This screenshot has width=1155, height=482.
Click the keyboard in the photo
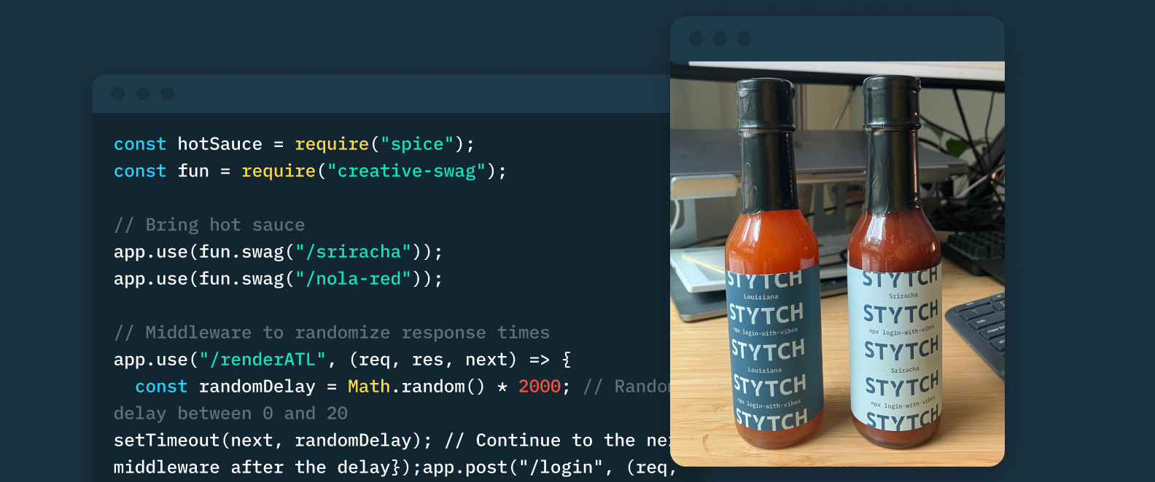click(979, 328)
